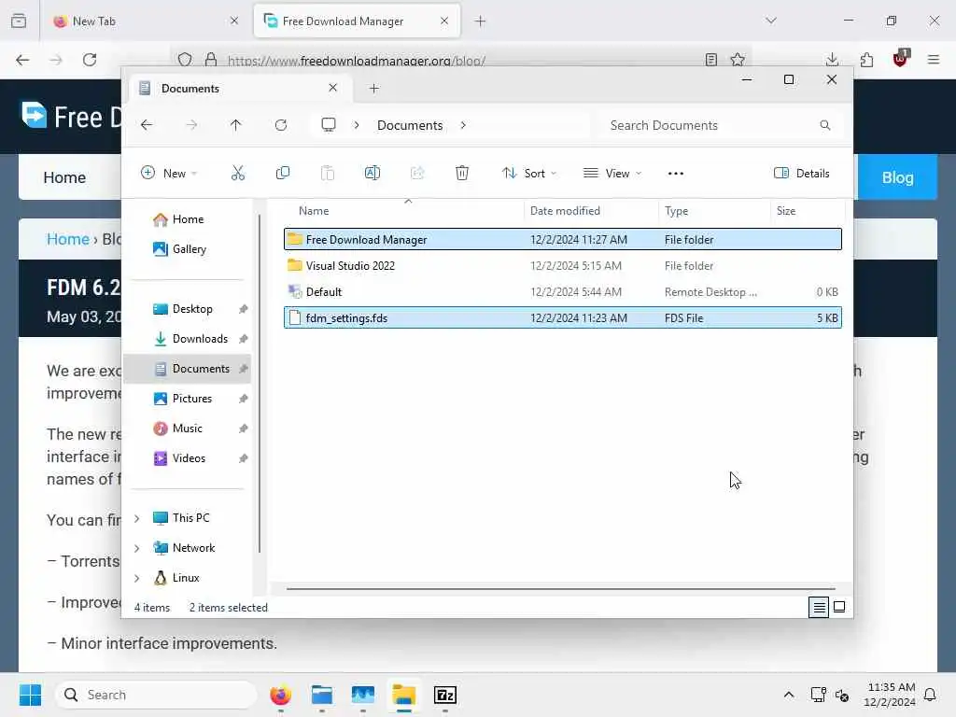Select the Default remote desktop file
This screenshot has height=717, width=956.
point(562,292)
